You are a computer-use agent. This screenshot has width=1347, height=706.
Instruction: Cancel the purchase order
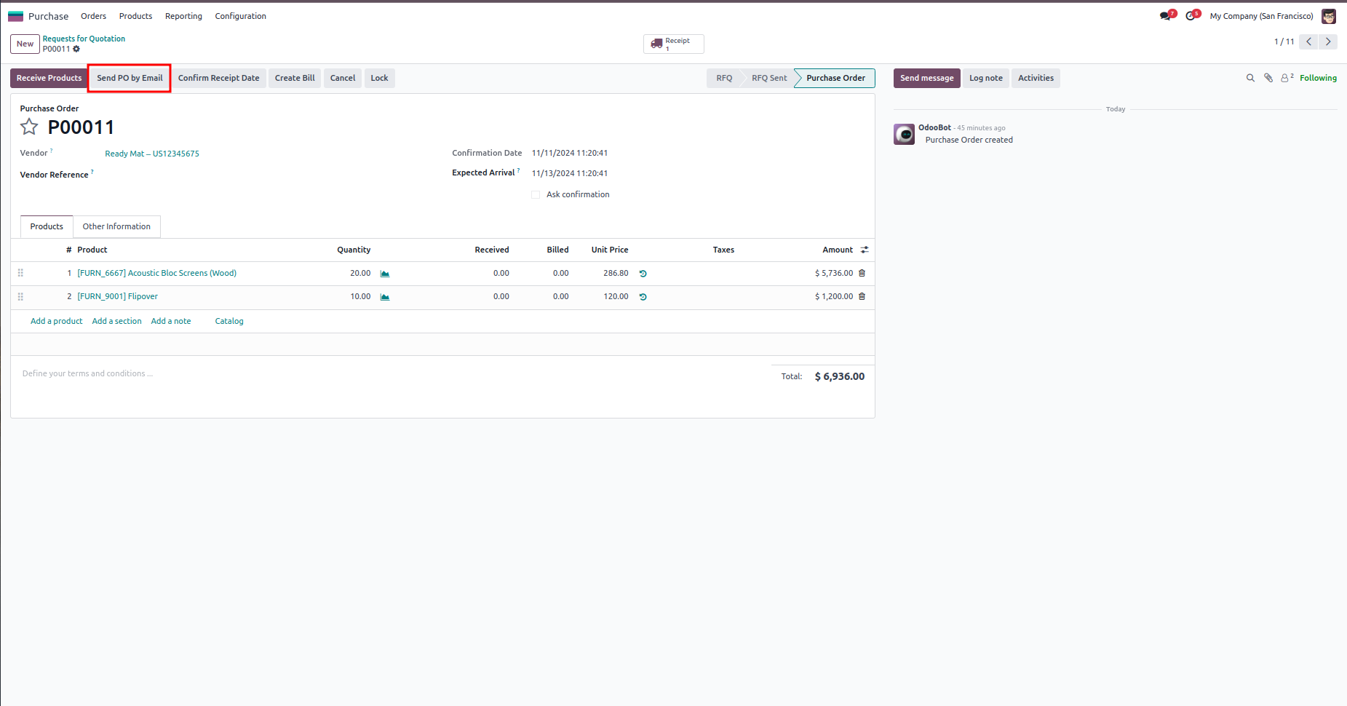click(343, 78)
